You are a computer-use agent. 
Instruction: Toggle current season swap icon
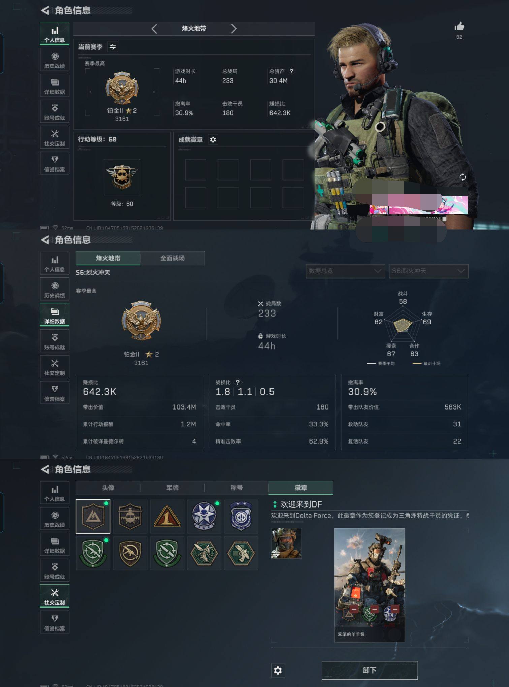tap(113, 47)
